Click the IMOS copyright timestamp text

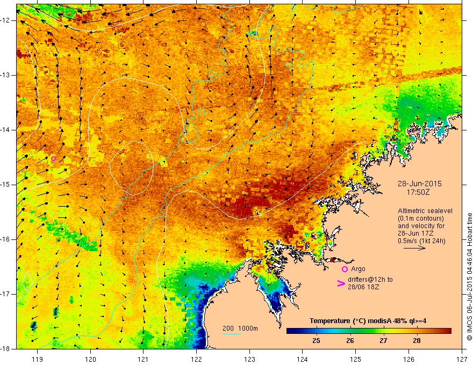point(469,277)
